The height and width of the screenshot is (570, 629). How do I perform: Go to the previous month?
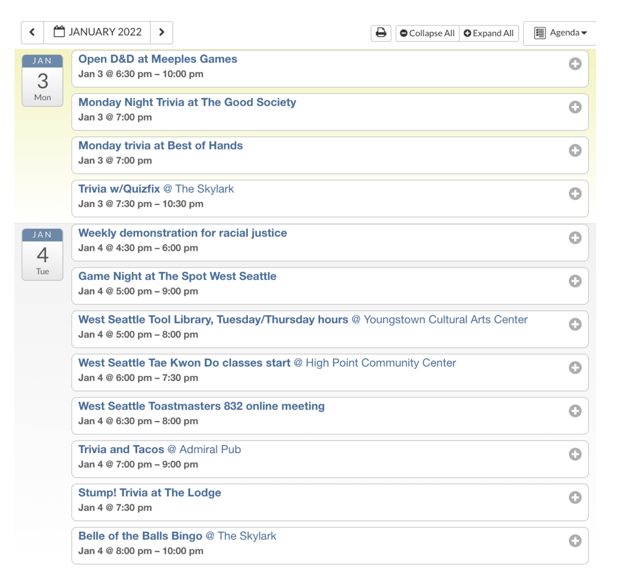click(32, 32)
